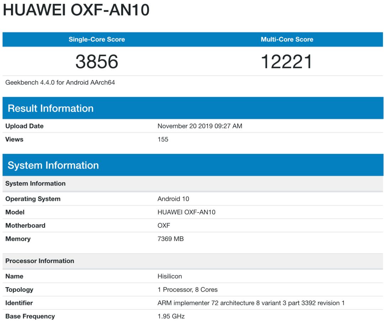This screenshot has height=321, width=384.
Task: Select 1 Processor, 8 Cores value
Action: 188,290
